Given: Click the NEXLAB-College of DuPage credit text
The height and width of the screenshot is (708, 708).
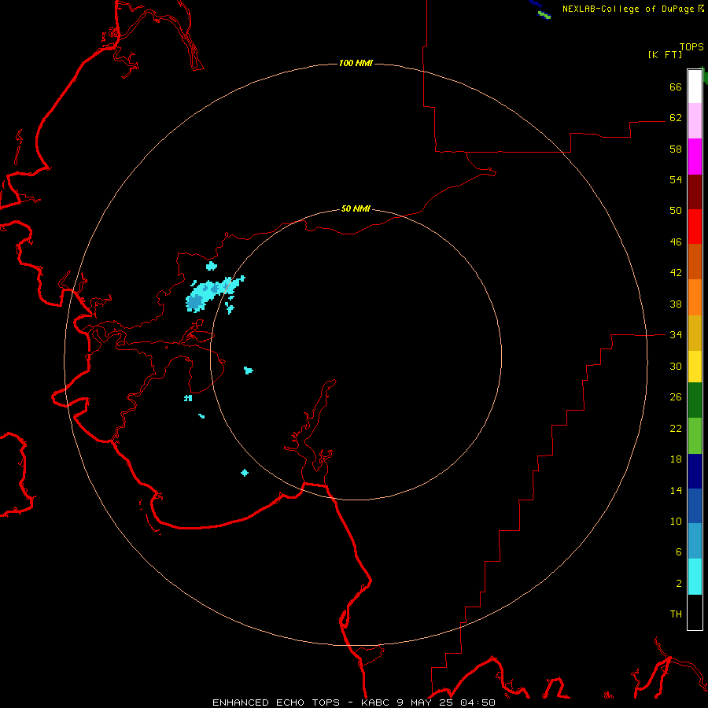Looking at the screenshot, I should [x=632, y=9].
